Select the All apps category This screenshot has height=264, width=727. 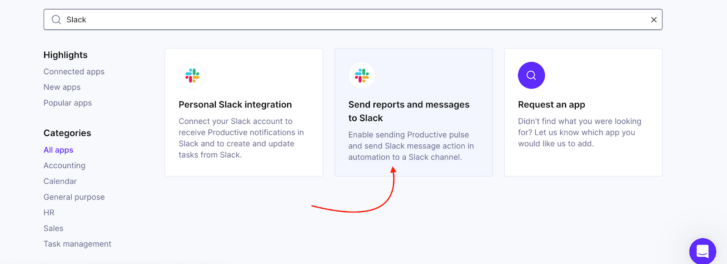coord(58,150)
